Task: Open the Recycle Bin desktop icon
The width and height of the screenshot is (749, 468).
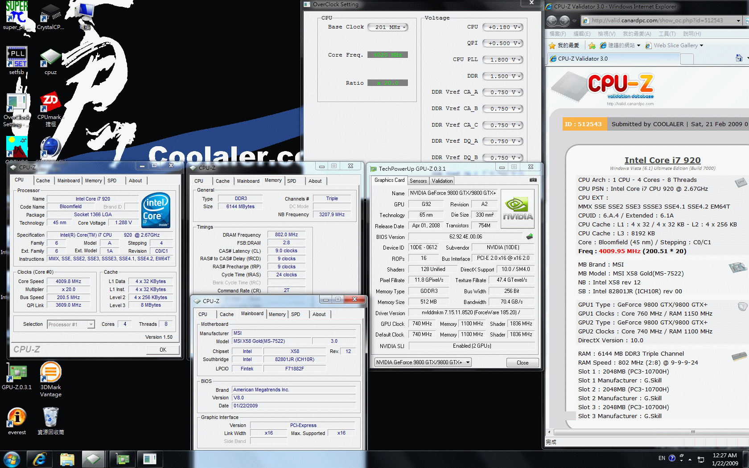Action: point(50,421)
